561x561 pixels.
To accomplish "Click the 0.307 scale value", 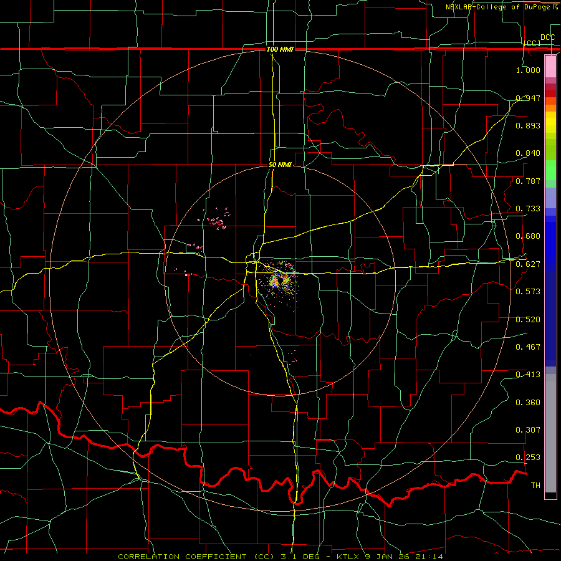I will (x=528, y=429).
